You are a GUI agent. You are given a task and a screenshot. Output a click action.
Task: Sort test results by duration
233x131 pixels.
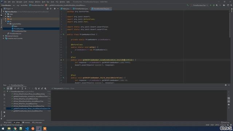pos(19,88)
